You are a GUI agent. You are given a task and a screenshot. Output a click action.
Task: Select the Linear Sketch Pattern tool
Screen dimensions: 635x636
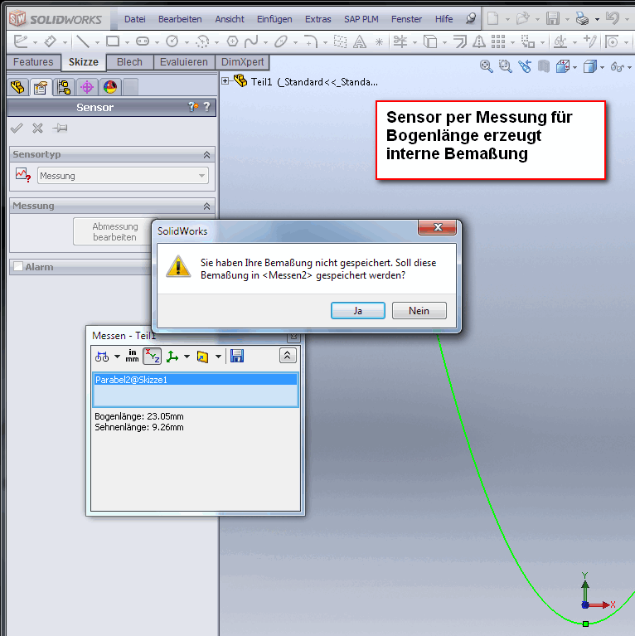pos(498,41)
